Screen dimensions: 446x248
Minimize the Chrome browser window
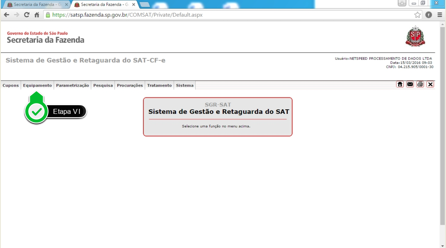click(414, 3)
